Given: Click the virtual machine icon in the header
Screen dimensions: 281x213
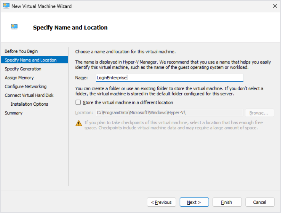Looking at the screenshot, I should click(x=14, y=27).
